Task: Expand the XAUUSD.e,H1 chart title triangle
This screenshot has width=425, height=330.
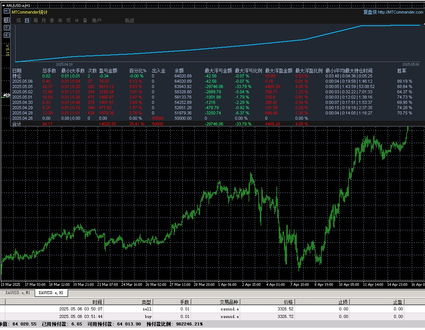Action: (3, 5)
